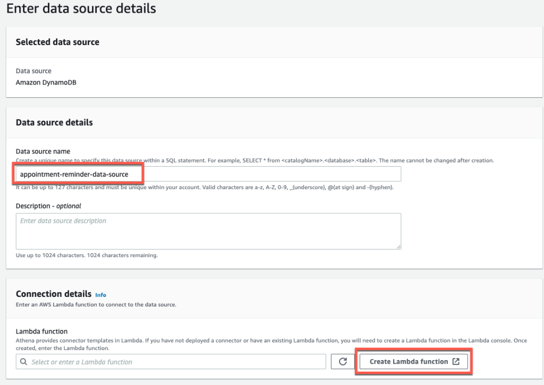Click the Info help link near Connection details

point(100,295)
